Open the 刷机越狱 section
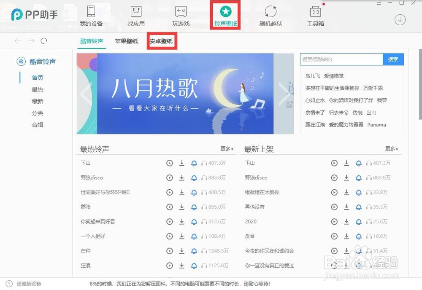Image resolution: width=422 pixels, height=290 pixels. [271, 16]
